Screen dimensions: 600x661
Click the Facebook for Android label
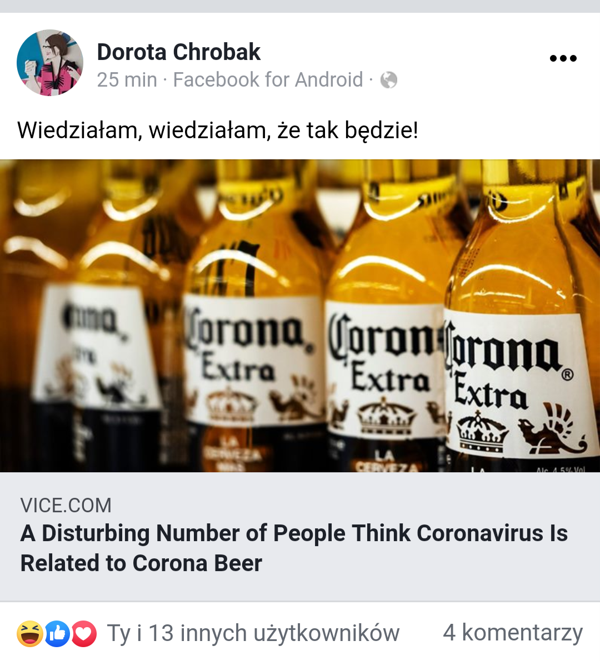(268, 80)
